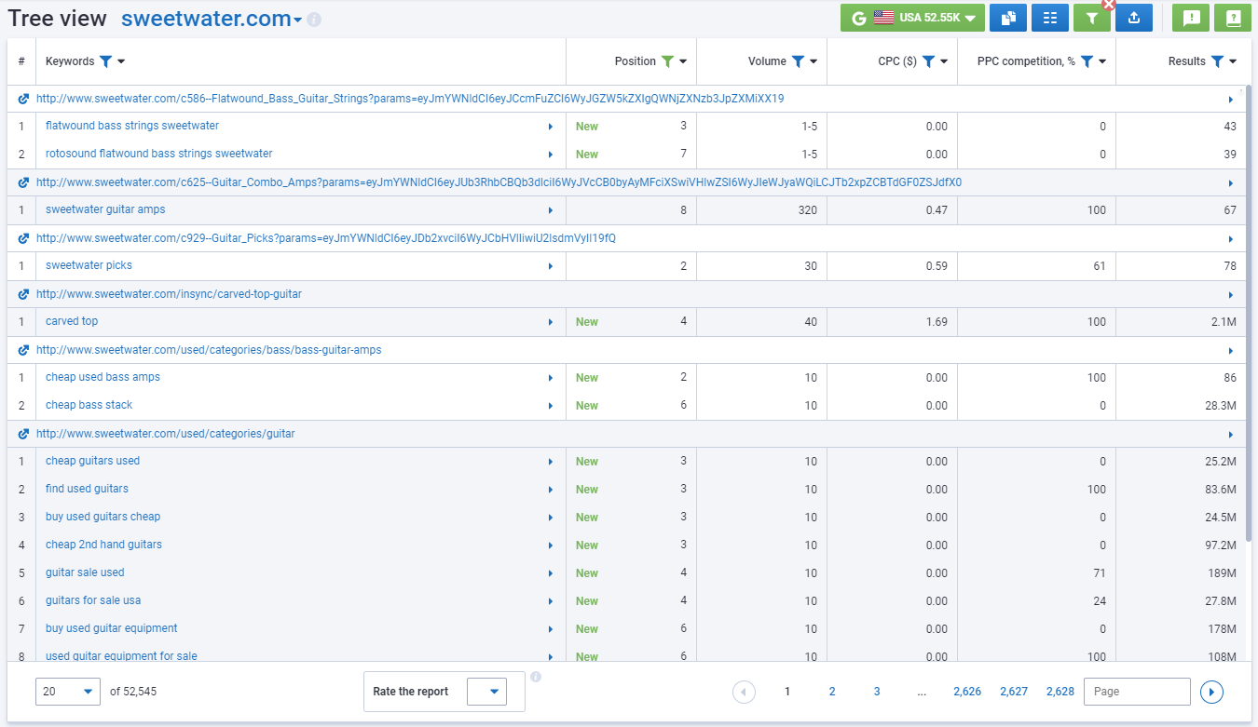Expand options arrow for 'guitar sale used'
Viewport: 1258px width, 727px height.
tap(550, 573)
